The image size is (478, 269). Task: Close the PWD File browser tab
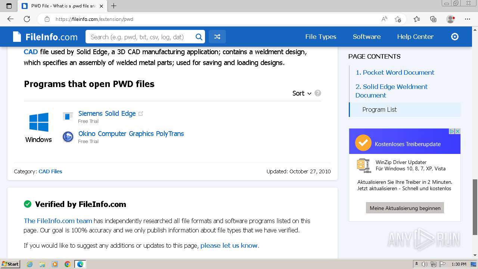click(101, 6)
